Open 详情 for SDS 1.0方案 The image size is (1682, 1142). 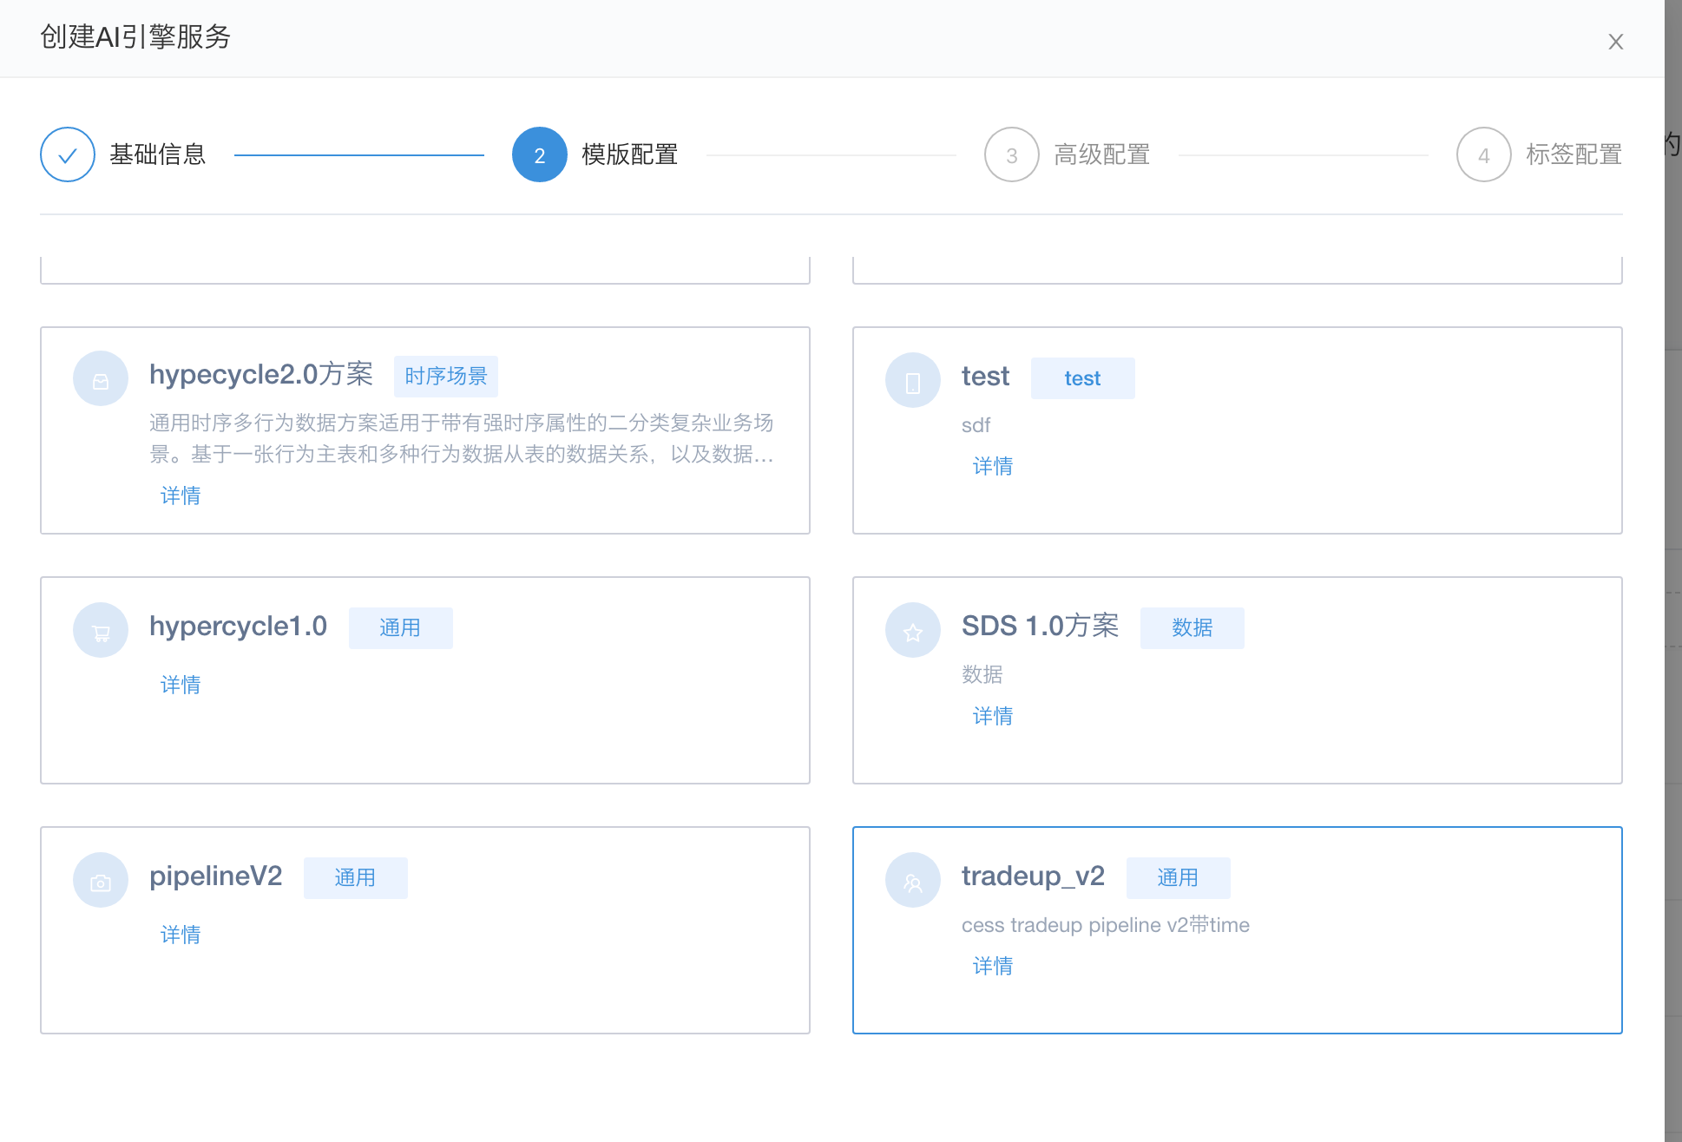pyautogui.click(x=993, y=716)
